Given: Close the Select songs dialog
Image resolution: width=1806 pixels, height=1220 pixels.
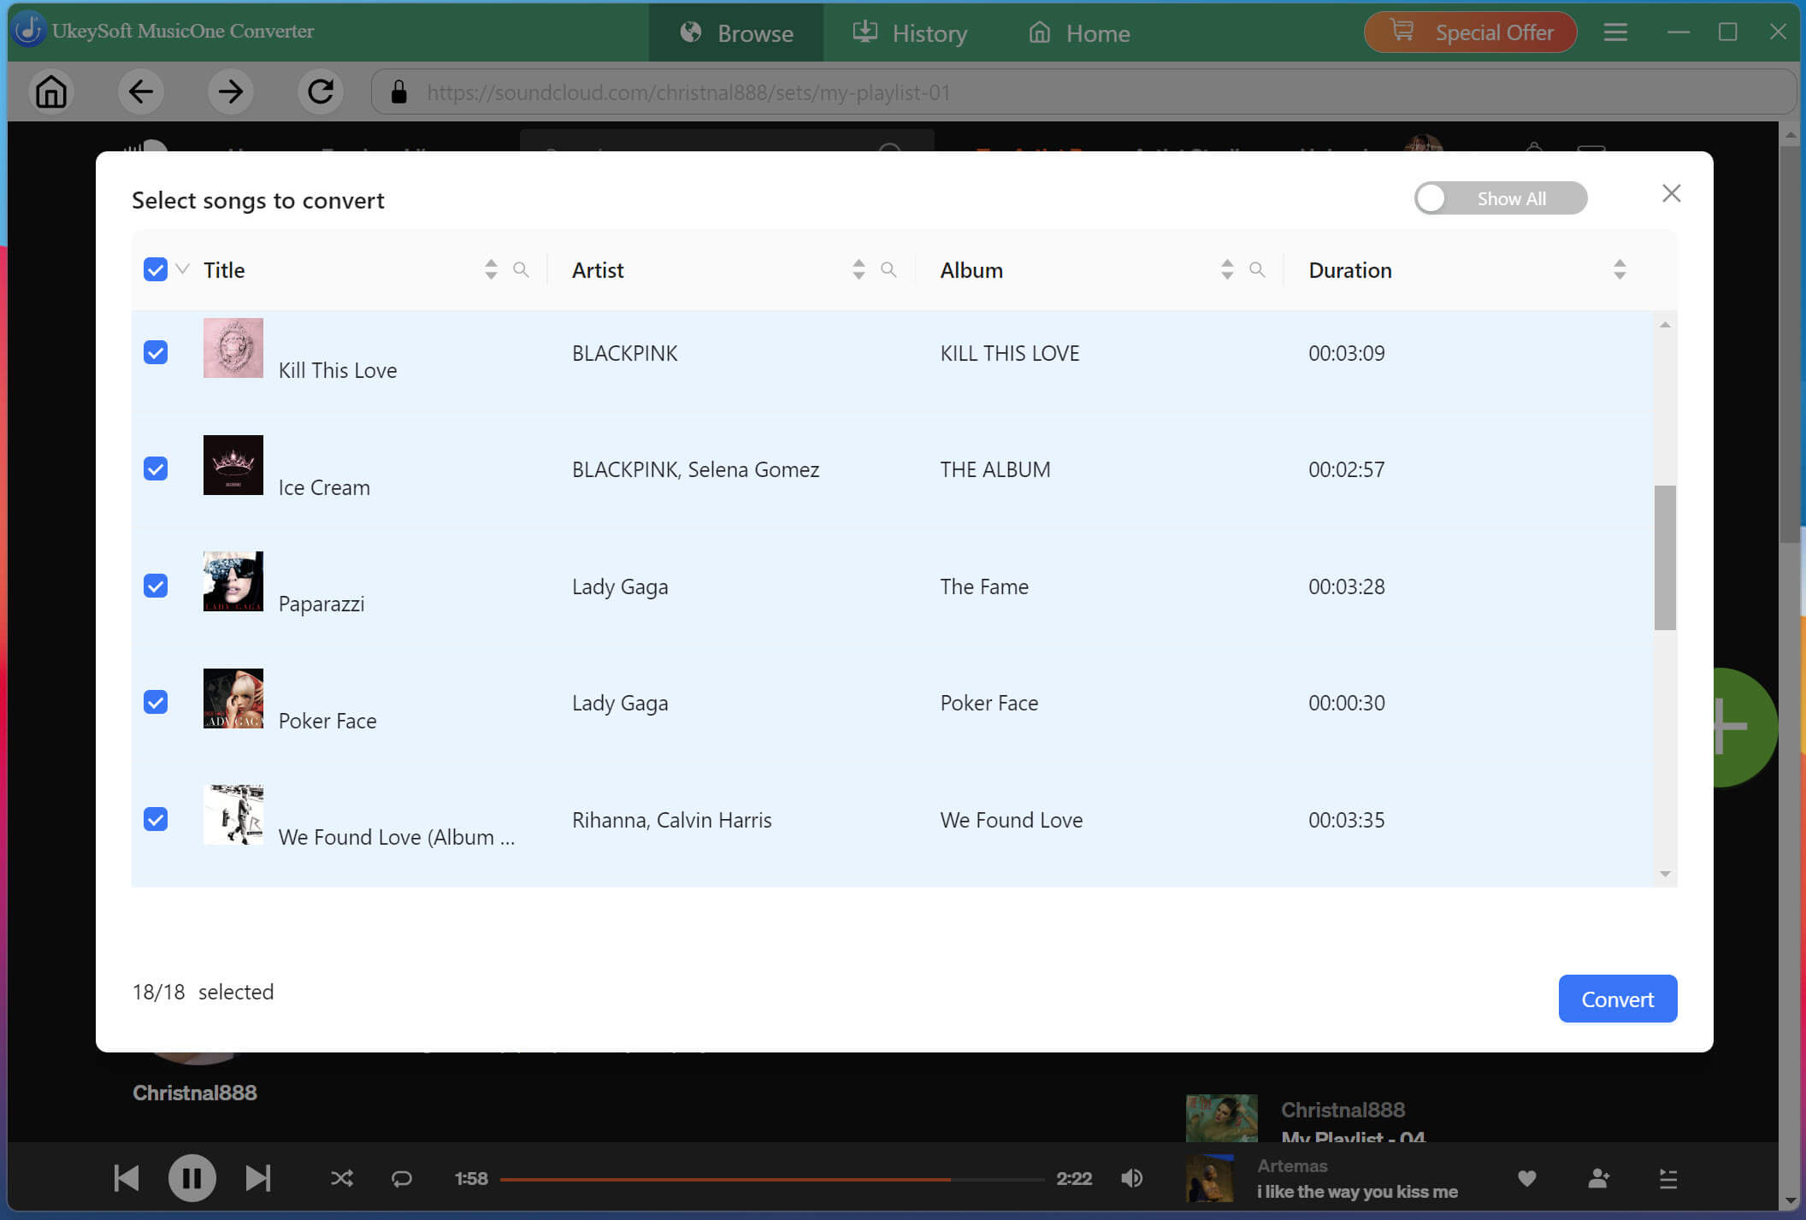Looking at the screenshot, I should [1672, 194].
